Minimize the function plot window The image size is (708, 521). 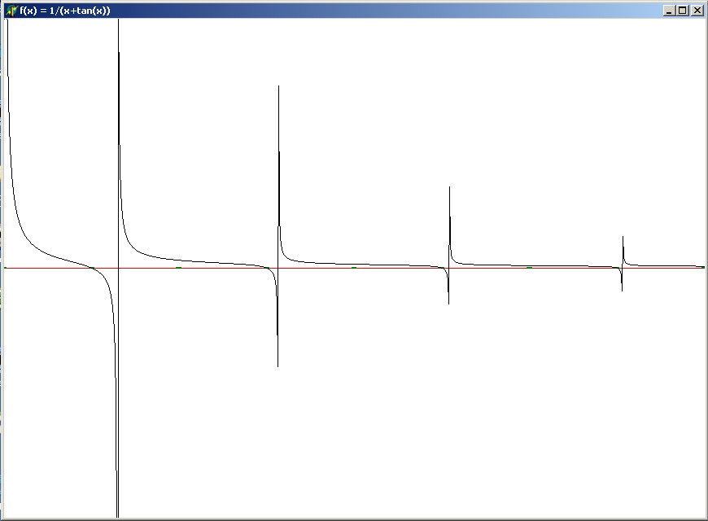coord(669,11)
